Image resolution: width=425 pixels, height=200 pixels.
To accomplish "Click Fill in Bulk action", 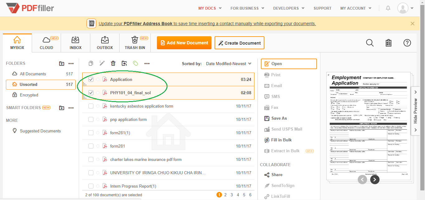I will (278, 140).
